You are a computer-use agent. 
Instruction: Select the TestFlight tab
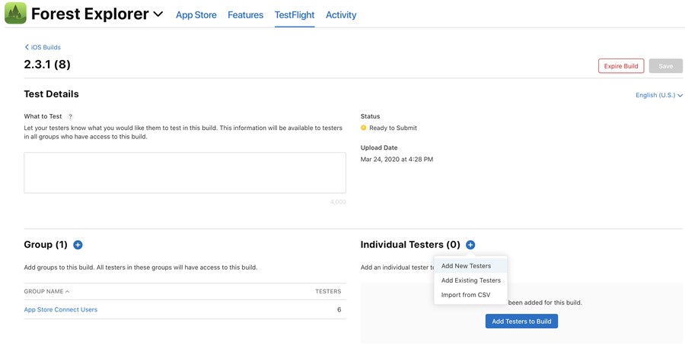click(295, 15)
